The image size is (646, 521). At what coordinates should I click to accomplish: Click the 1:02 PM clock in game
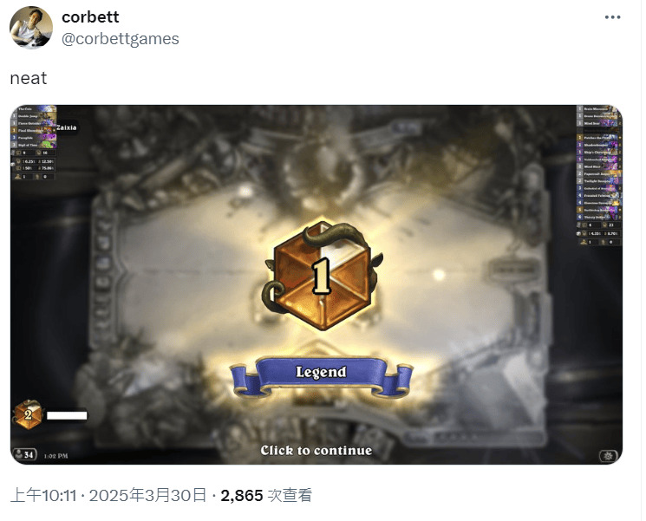pyautogui.click(x=55, y=456)
